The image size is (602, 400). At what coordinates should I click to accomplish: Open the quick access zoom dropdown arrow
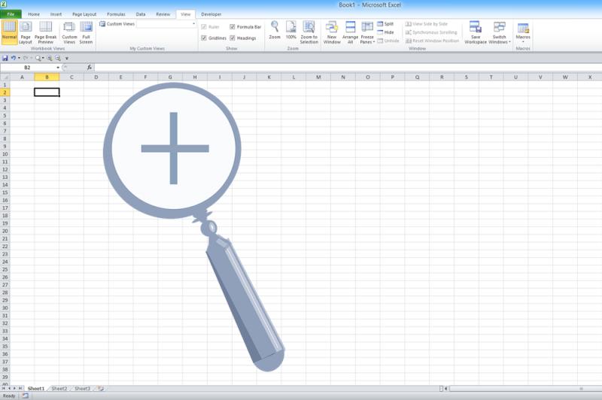pos(43,58)
